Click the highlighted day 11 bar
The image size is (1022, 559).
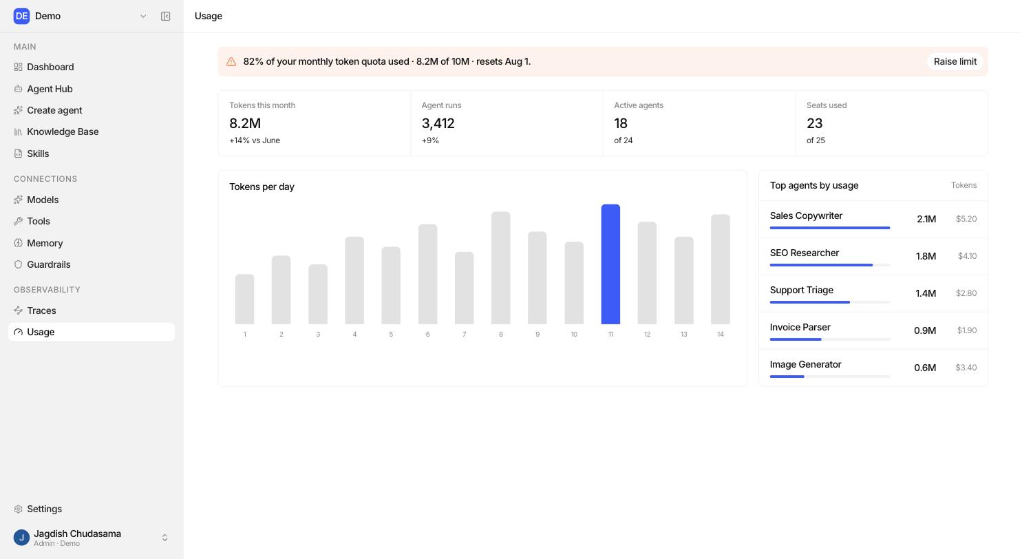point(610,264)
